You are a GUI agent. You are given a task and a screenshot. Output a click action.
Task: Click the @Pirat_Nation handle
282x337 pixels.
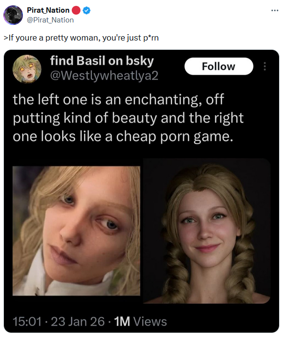(50, 20)
